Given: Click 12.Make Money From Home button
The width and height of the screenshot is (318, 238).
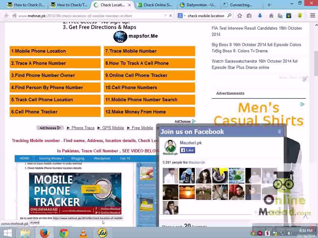Looking at the screenshot, I should click(x=149, y=112).
